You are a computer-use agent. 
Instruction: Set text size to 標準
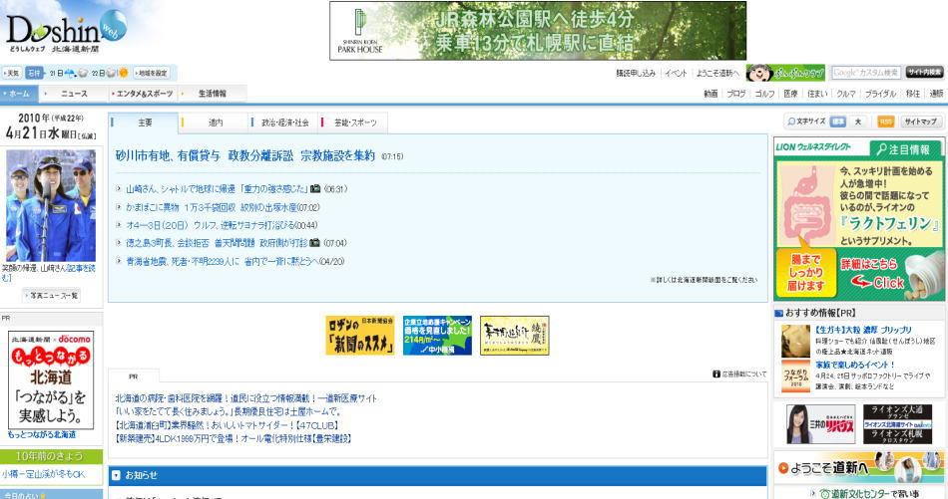click(x=837, y=122)
